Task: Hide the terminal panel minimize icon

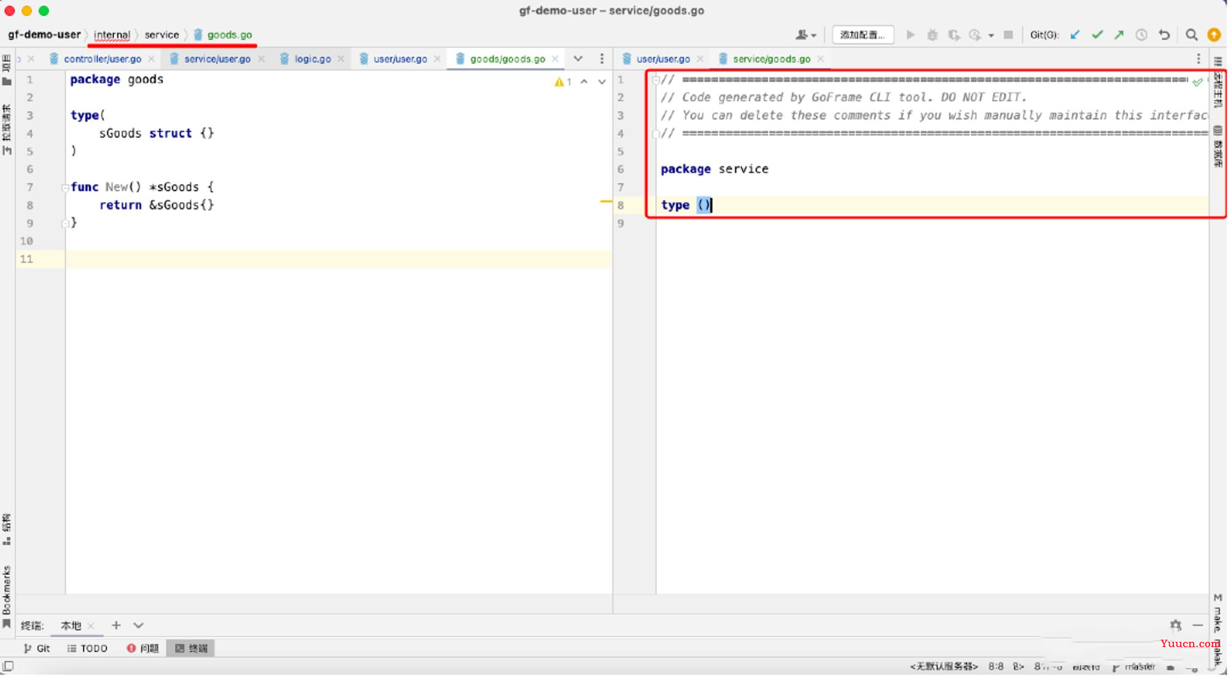Action: click(1197, 625)
